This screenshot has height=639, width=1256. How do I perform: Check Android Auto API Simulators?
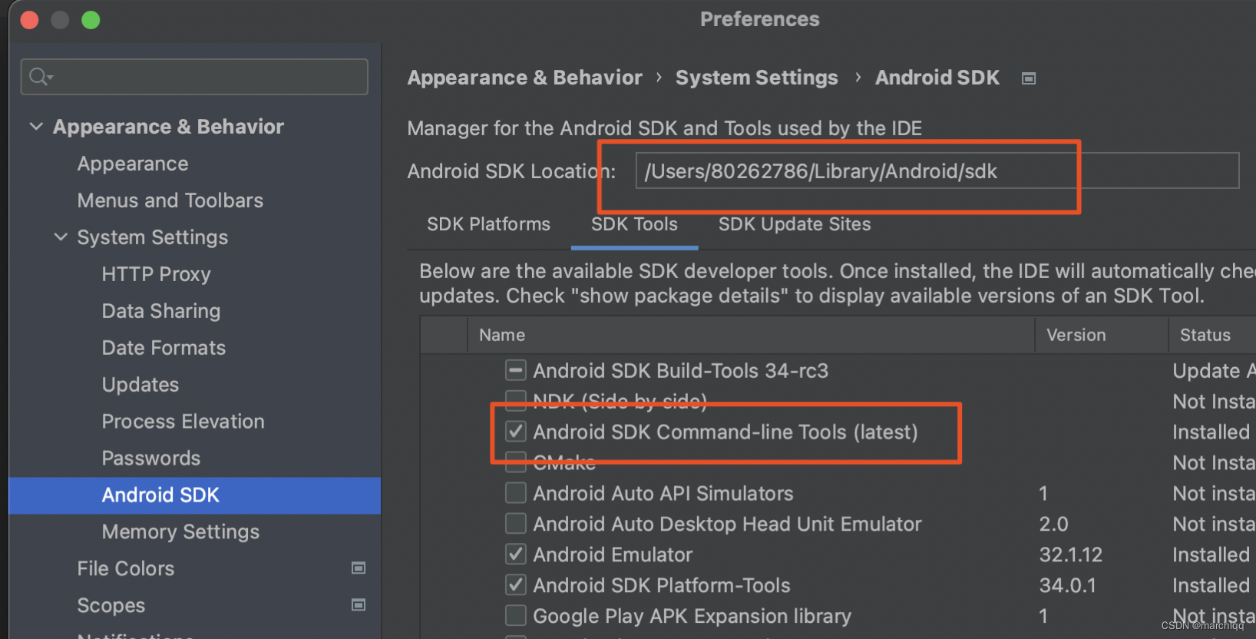[x=516, y=493]
